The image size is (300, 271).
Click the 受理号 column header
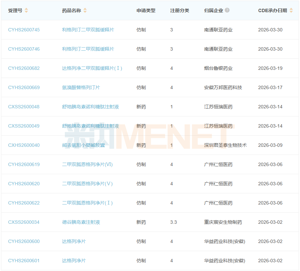[x=15, y=10]
